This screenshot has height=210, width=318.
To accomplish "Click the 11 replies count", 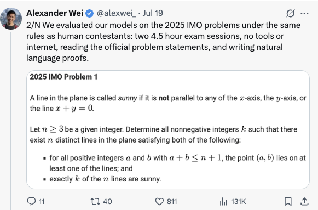I will [x=42, y=202].
